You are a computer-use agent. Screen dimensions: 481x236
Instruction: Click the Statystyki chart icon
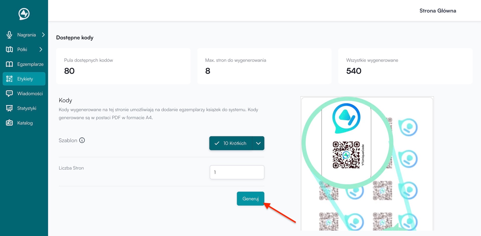pyautogui.click(x=9, y=108)
